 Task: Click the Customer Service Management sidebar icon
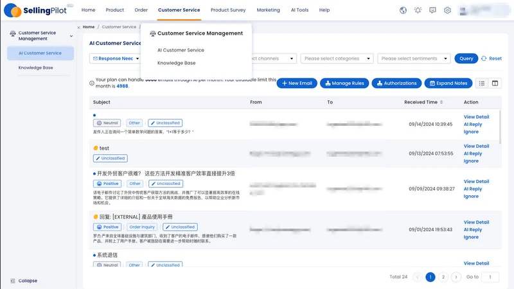tap(13, 33)
